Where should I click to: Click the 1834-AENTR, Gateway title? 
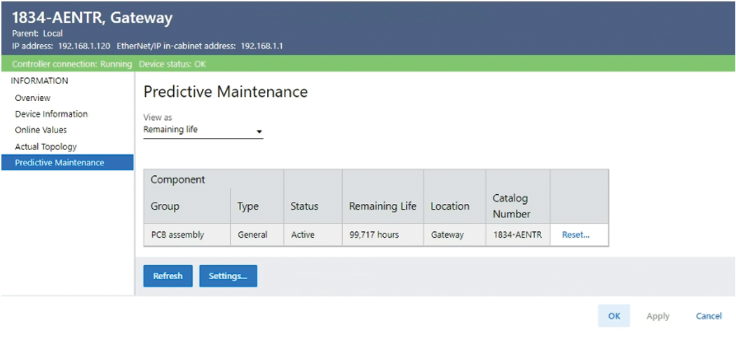92,18
